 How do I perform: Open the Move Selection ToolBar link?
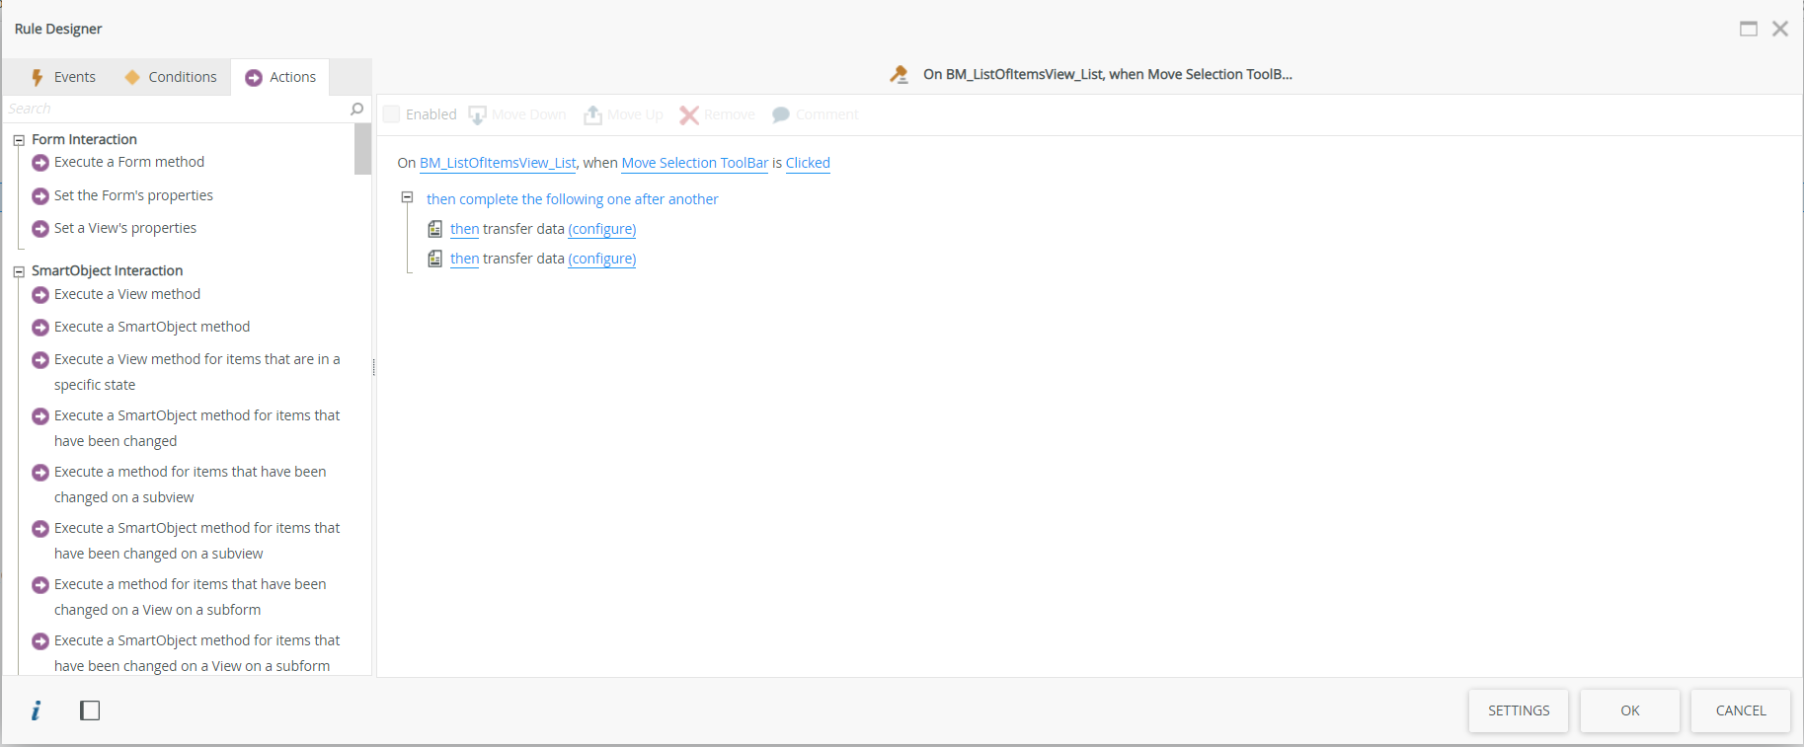click(694, 163)
